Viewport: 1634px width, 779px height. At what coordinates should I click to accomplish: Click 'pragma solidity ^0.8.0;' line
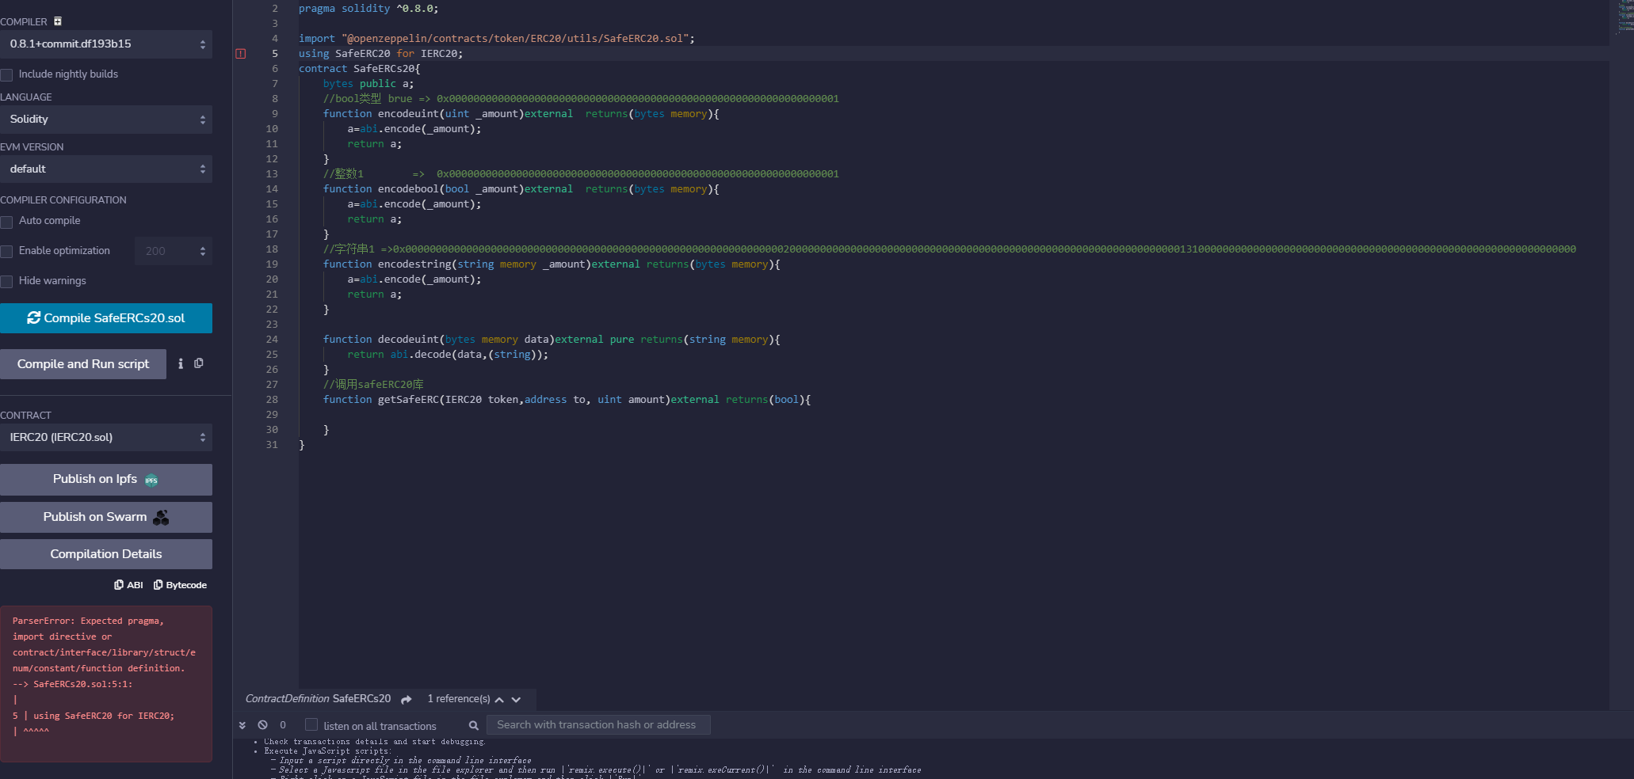[368, 9]
